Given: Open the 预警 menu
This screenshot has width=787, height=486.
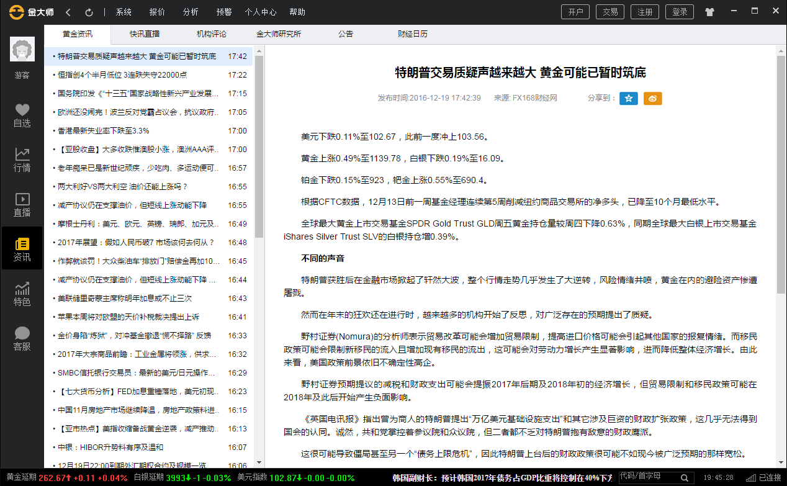Looking at the screenshot, I should [x=224, y=12].
